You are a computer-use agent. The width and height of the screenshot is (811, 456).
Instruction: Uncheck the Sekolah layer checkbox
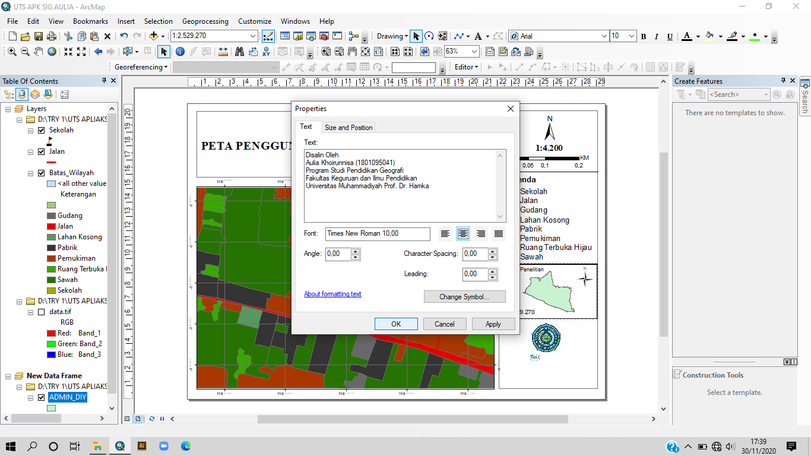(41, 130)
